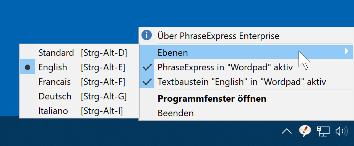354x146 pixels.
Task: Pick the Italiano layer
Action: 79,111
